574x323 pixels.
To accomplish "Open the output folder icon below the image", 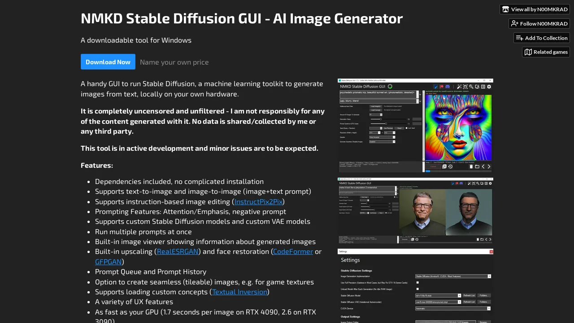I will click(477, 166).
